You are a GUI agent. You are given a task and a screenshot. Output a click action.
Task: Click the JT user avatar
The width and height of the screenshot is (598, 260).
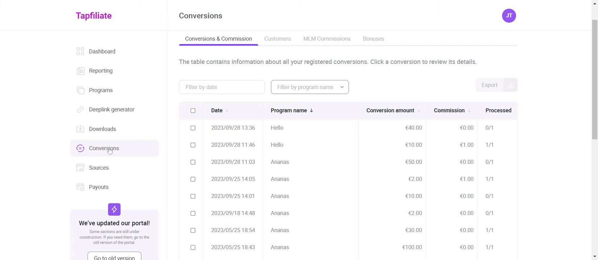point(509,16)
